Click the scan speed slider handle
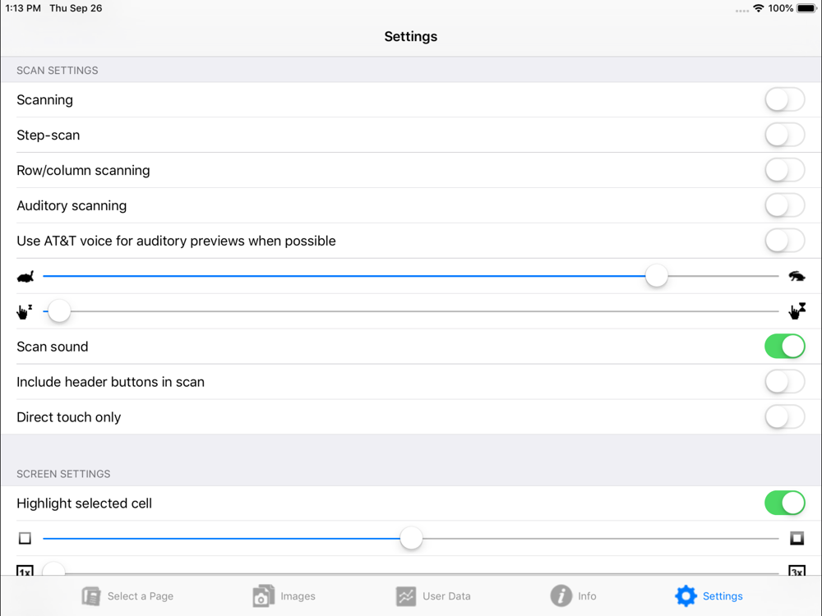The height and width of the screenshot is (616, 822). 656,277
